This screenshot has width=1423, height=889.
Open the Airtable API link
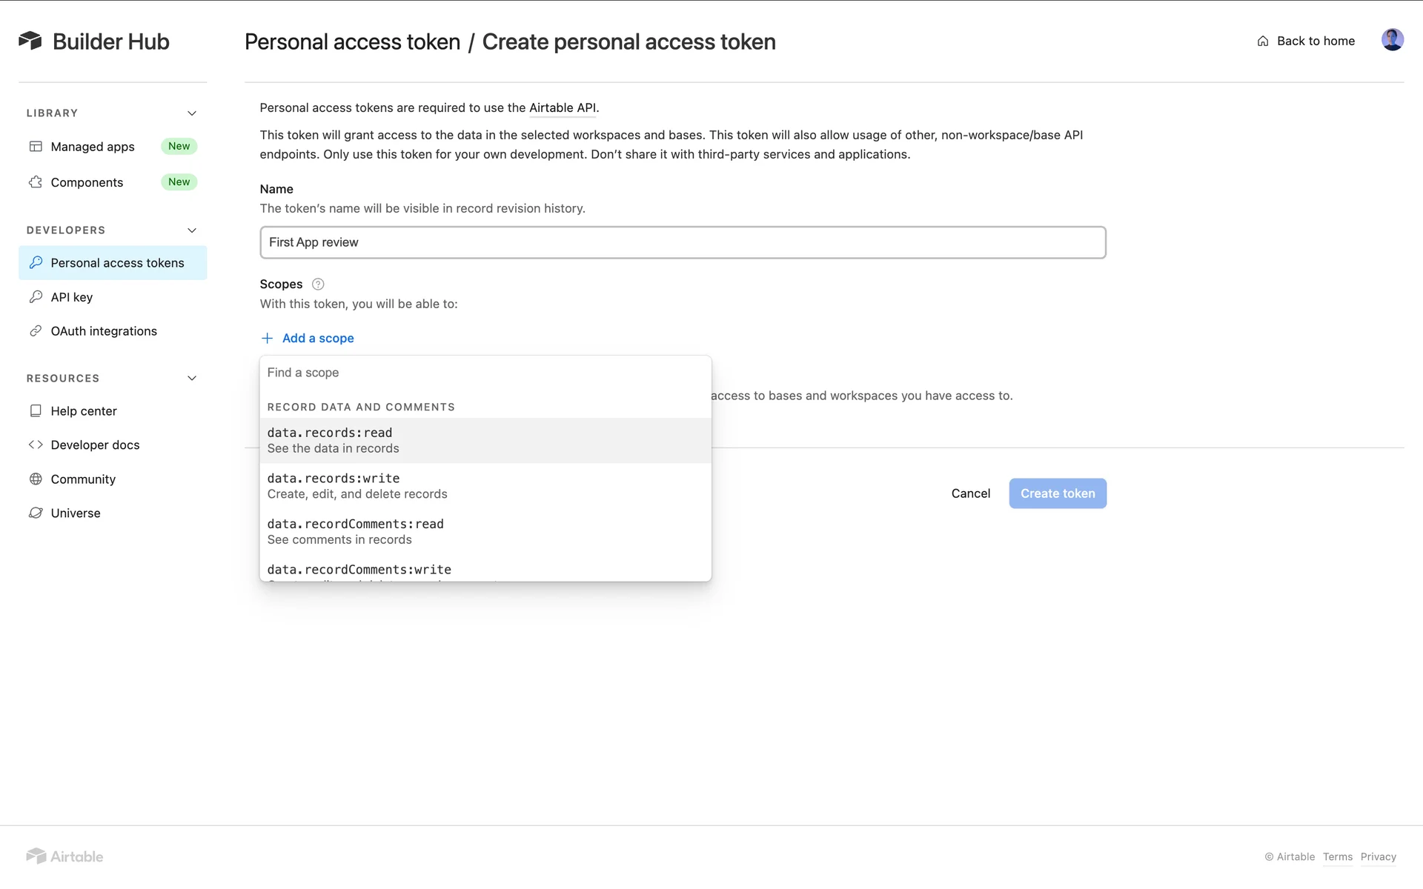(x=562, y=108)
